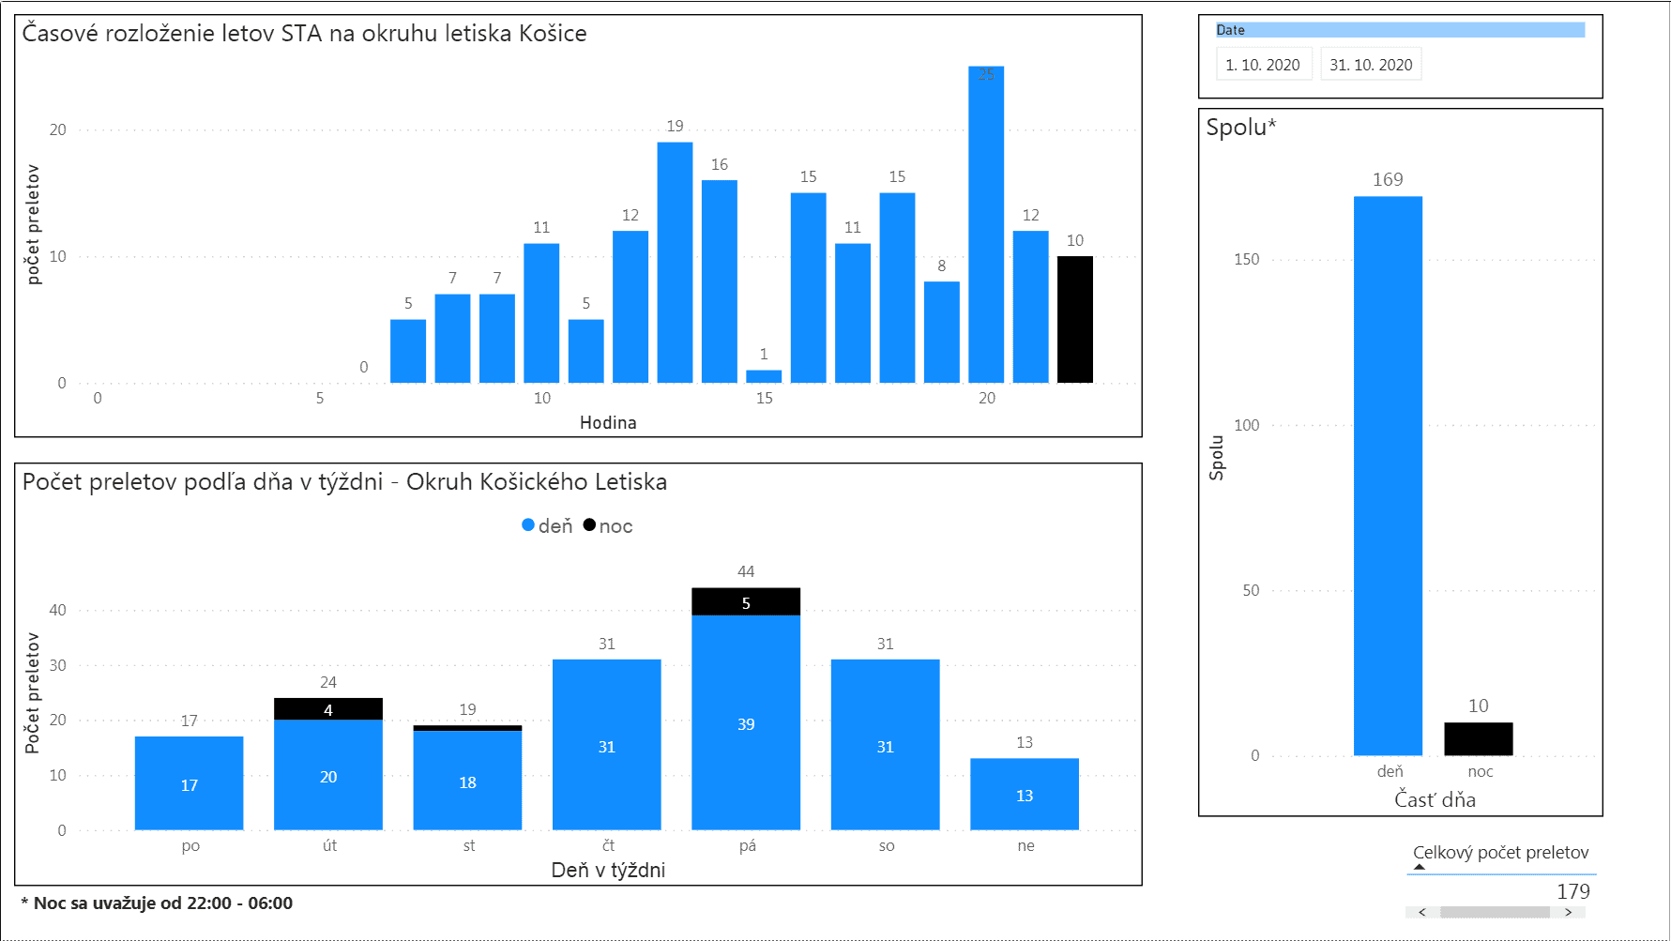
Task: Sort by the Celkový počet preletov column header
Action: (1500, 852)
